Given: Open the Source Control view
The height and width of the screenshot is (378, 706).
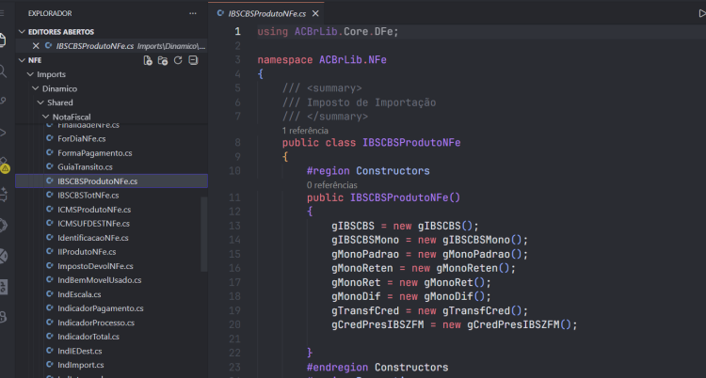Looking at the screenshot, I should [2, 102].
